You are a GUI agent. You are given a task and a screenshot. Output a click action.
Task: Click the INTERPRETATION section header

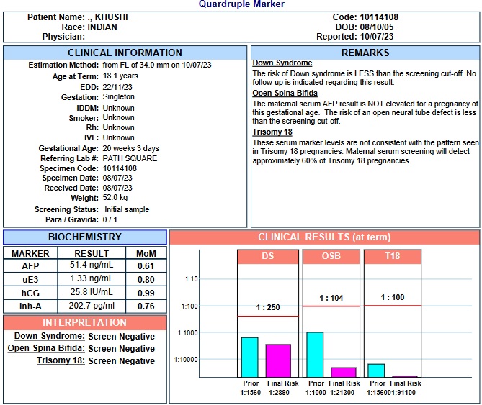85,322
